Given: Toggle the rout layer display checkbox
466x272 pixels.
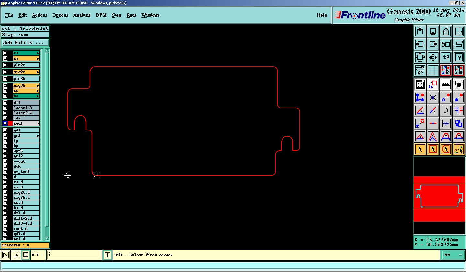Looking at the screenshot, I should pyautogui.click(x=5, y=123).
